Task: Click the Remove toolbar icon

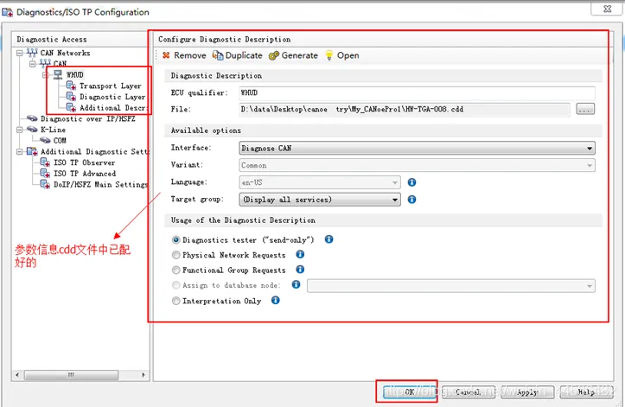Action: coord(165,55)
